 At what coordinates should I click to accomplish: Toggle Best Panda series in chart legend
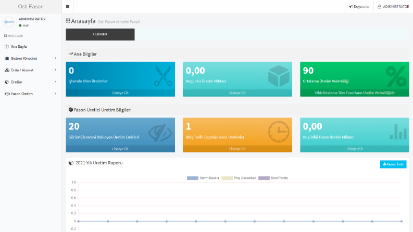[x=273, y=178]
